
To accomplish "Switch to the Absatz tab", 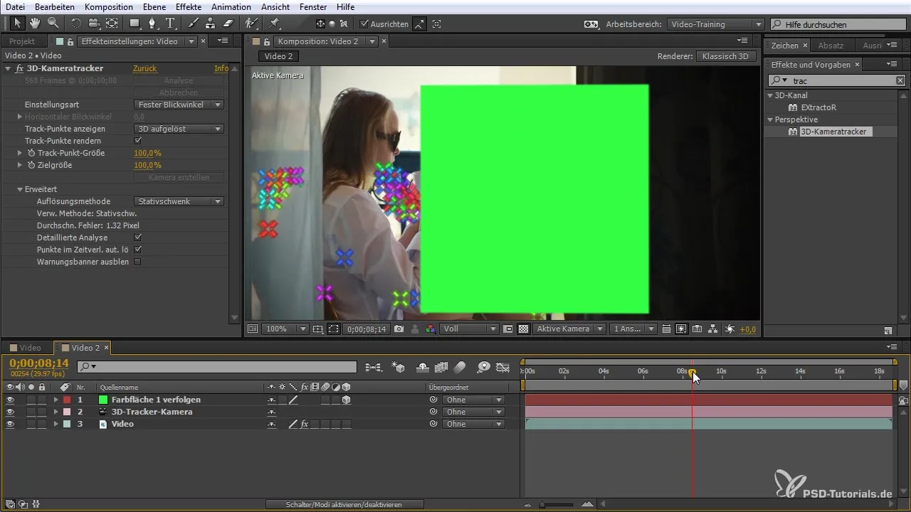I will [x=831, y=46].
